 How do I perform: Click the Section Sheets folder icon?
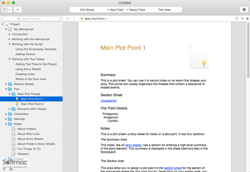point(10,84)
